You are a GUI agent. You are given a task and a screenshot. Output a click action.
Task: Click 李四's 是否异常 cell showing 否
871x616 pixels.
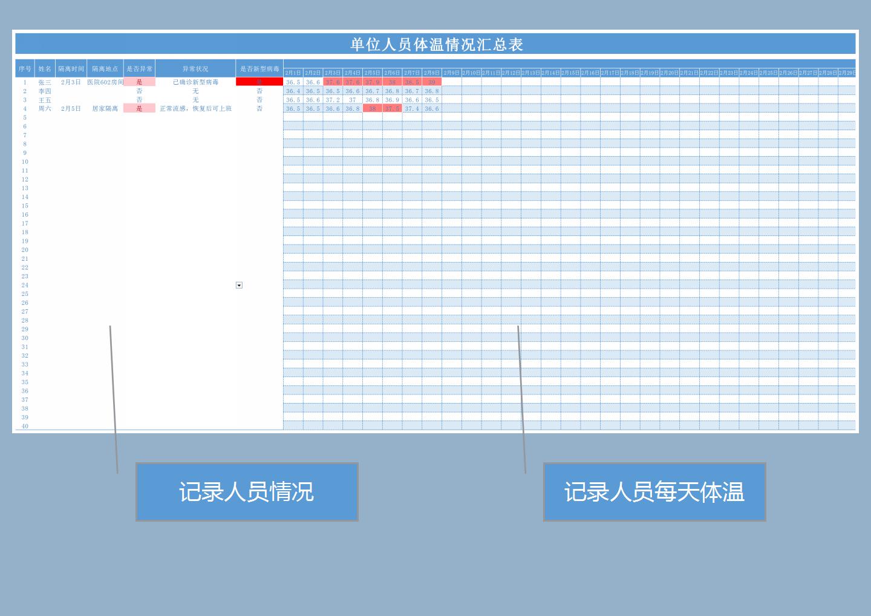[139, 91]
